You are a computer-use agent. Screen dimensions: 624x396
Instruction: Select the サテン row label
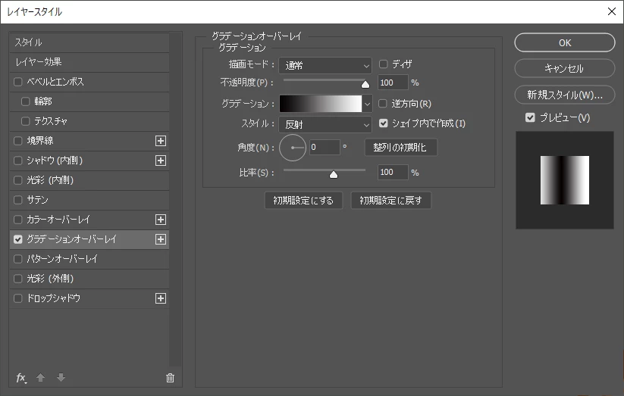click(x=37, y=200)
